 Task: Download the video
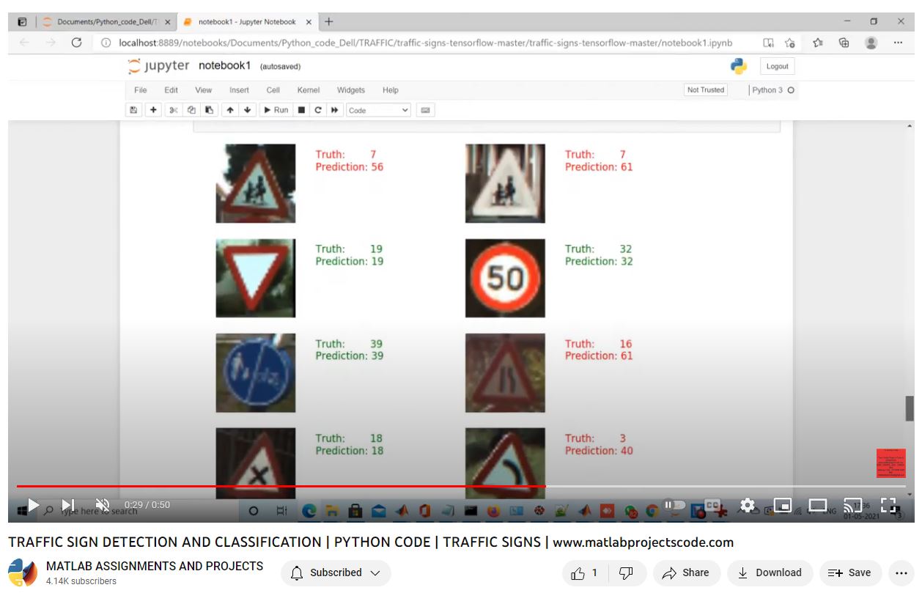(x=770, y=572)
